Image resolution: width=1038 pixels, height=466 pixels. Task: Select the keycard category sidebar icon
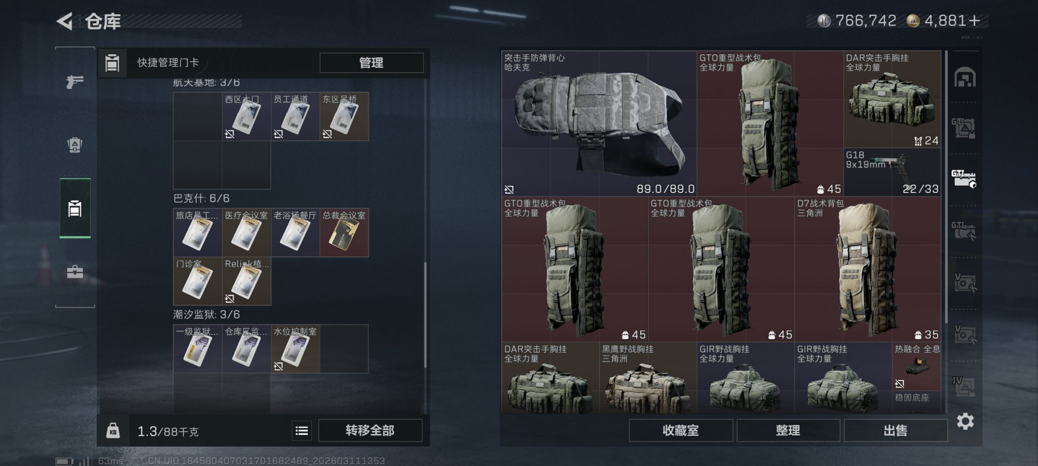[x=75, y=208]
